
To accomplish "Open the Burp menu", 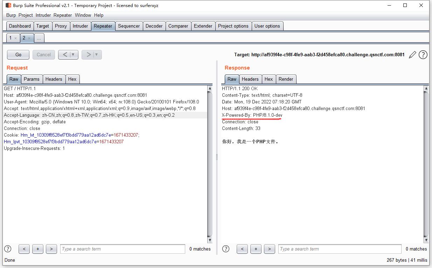I will (11, 15).
